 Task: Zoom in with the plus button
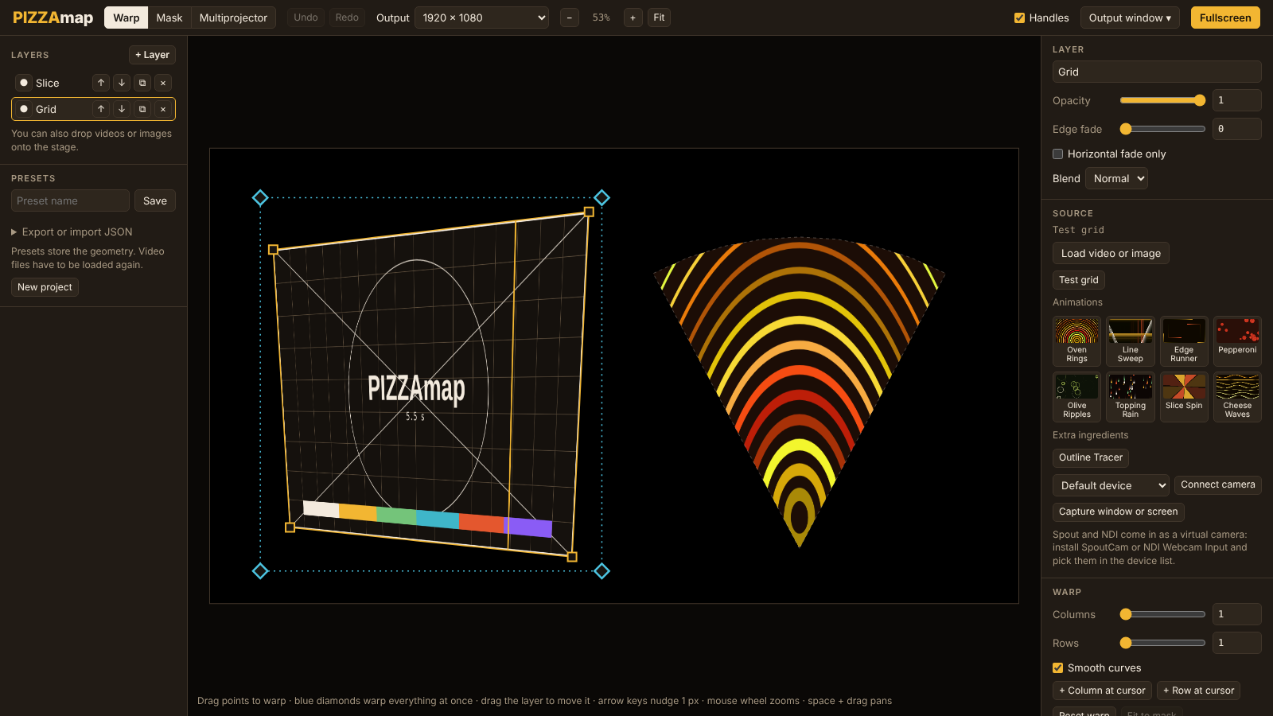(x=633, y=18)
